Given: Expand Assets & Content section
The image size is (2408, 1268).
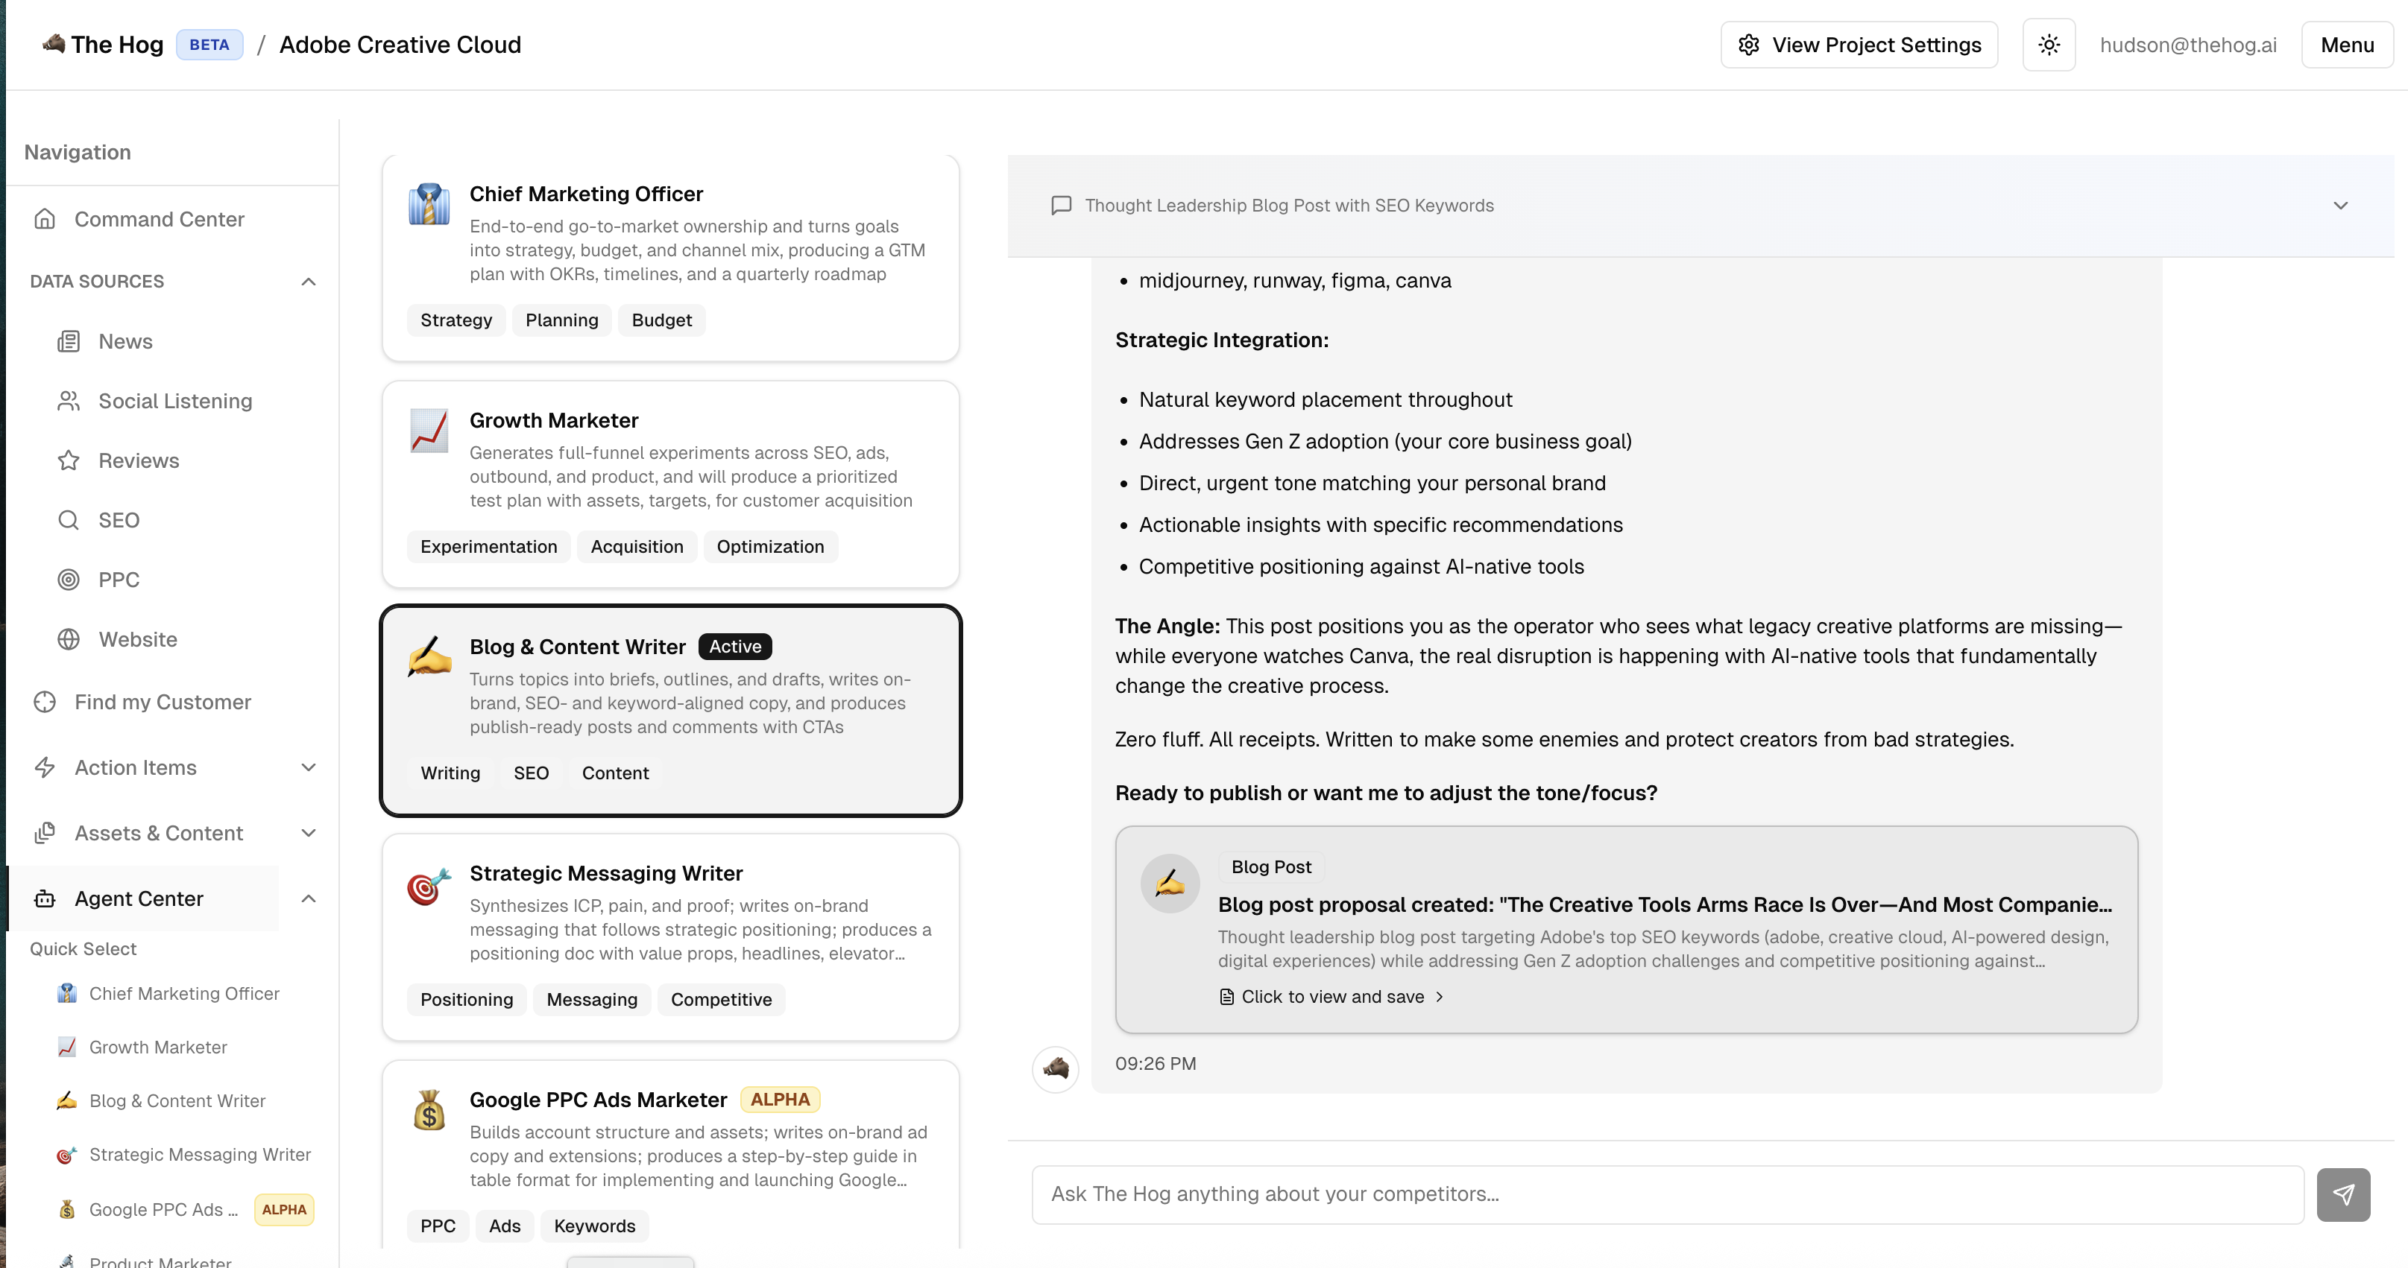Looking at the screenshot, I should click(x=309, y=834).
